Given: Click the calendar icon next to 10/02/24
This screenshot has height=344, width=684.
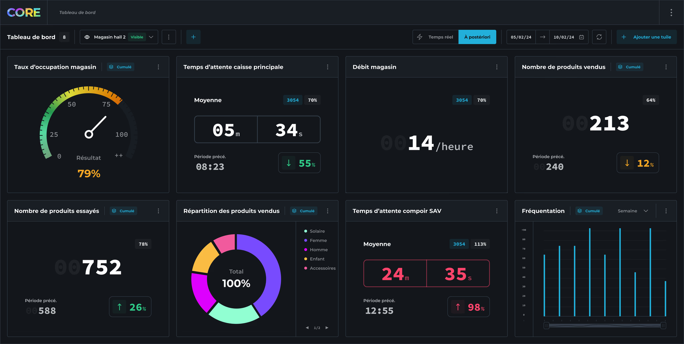Looking at the screenshot, I should [581, 37].
